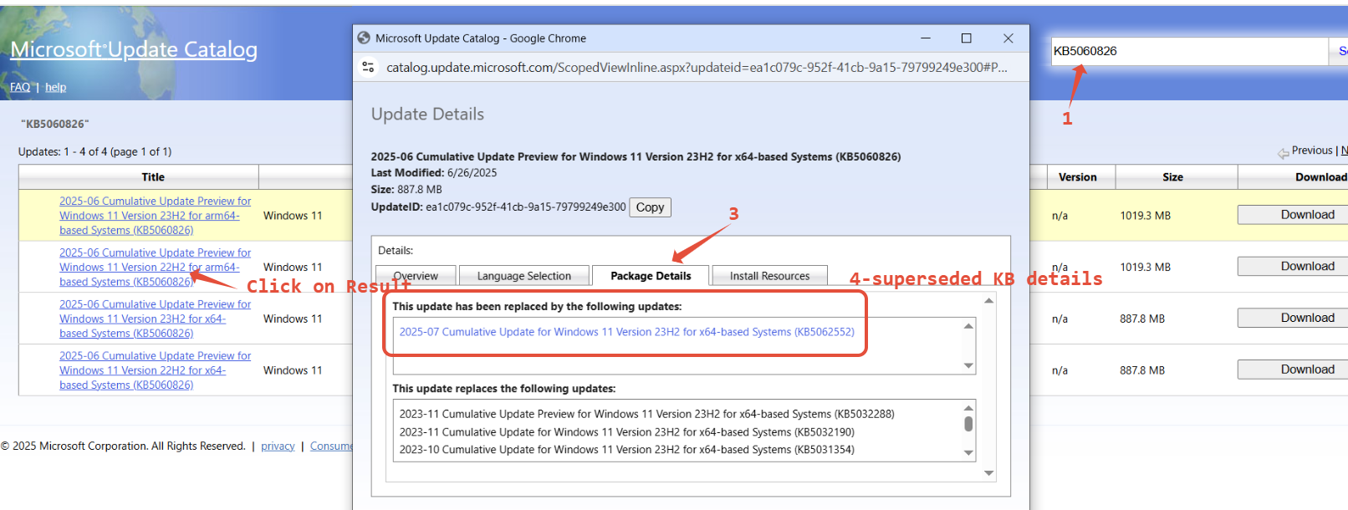Click the "Last Modified: 6/26/2025" line
This screenshot has height=510, width=1348.
tap(434, 173)
